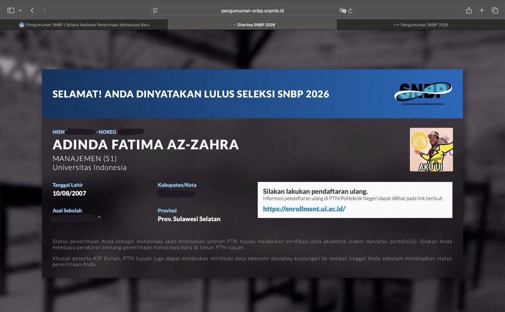
Task: Click the name ADINDA FATIMA AZ-ZAHRA
Action: (x=146, y=145)
